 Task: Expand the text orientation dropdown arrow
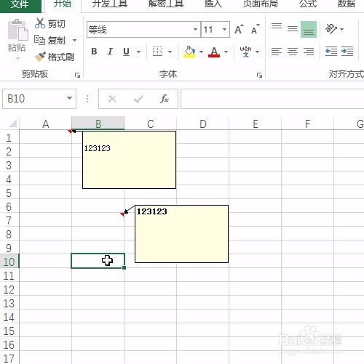pos(342,29)
